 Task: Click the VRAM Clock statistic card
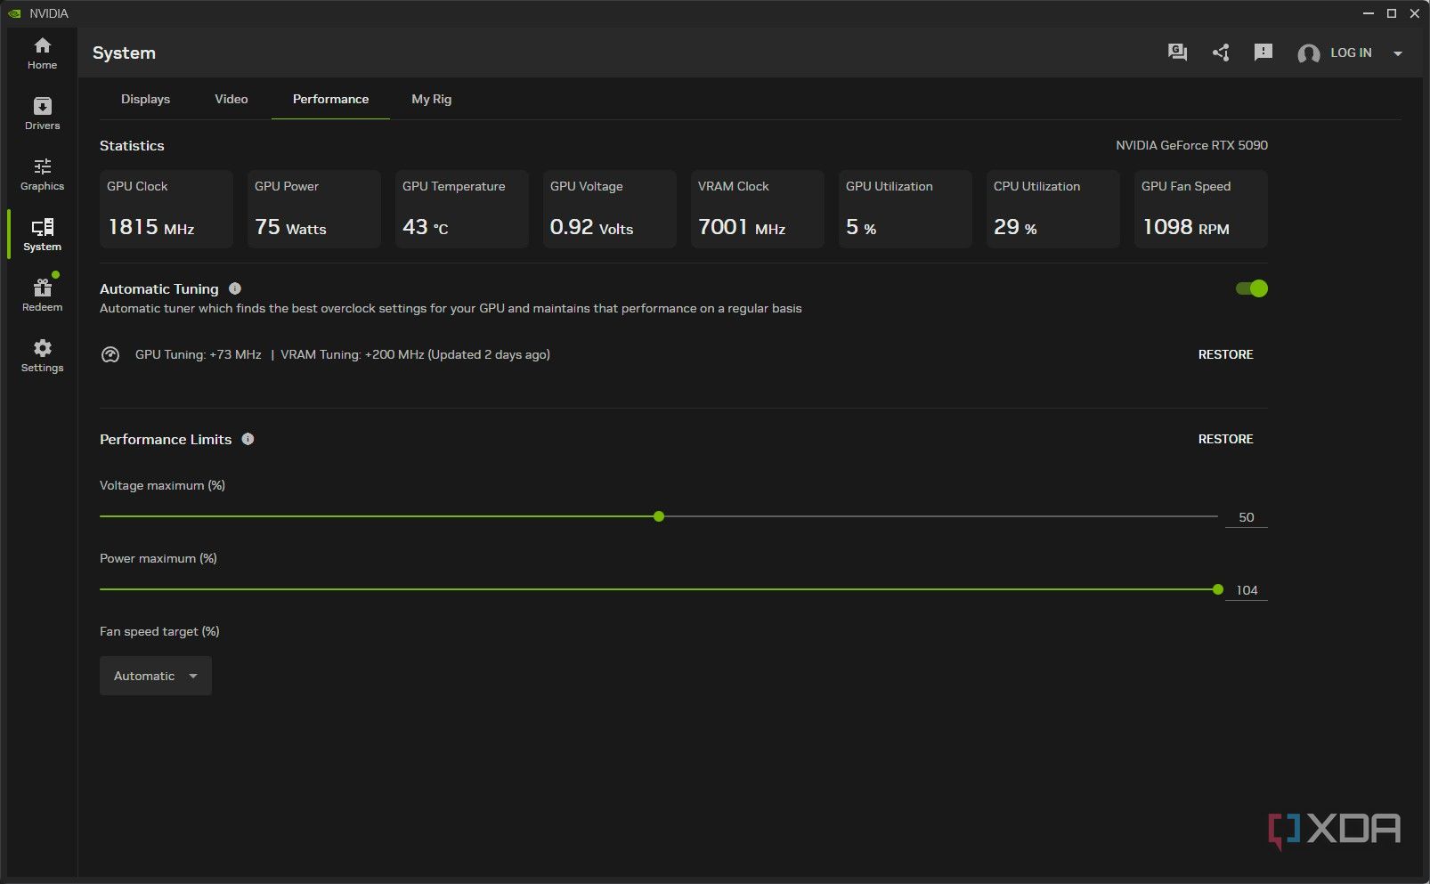(x=758, y=209)
